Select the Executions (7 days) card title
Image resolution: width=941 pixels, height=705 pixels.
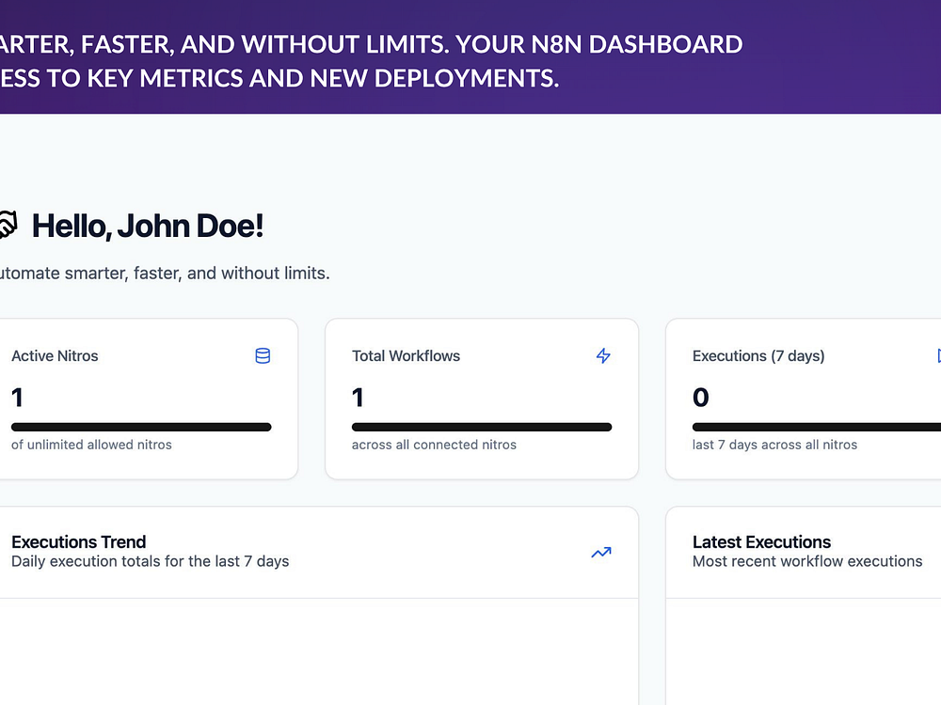pyautogui.click(x=758, y=356)
